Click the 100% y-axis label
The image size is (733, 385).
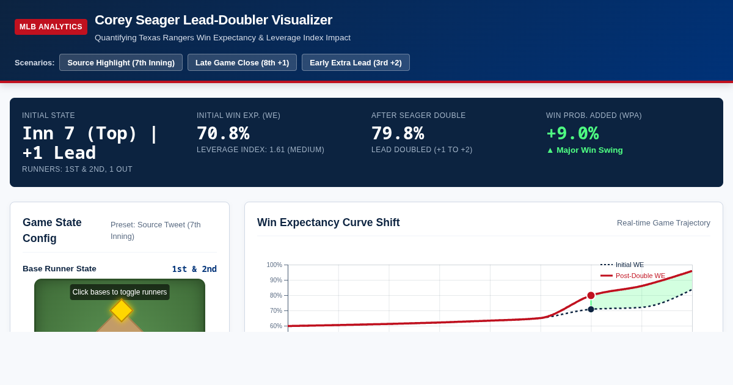[274, 265]
